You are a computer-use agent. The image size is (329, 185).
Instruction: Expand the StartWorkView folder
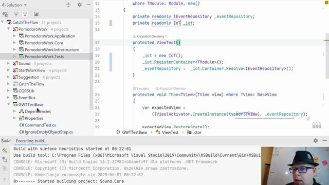[x=8, y=70]
